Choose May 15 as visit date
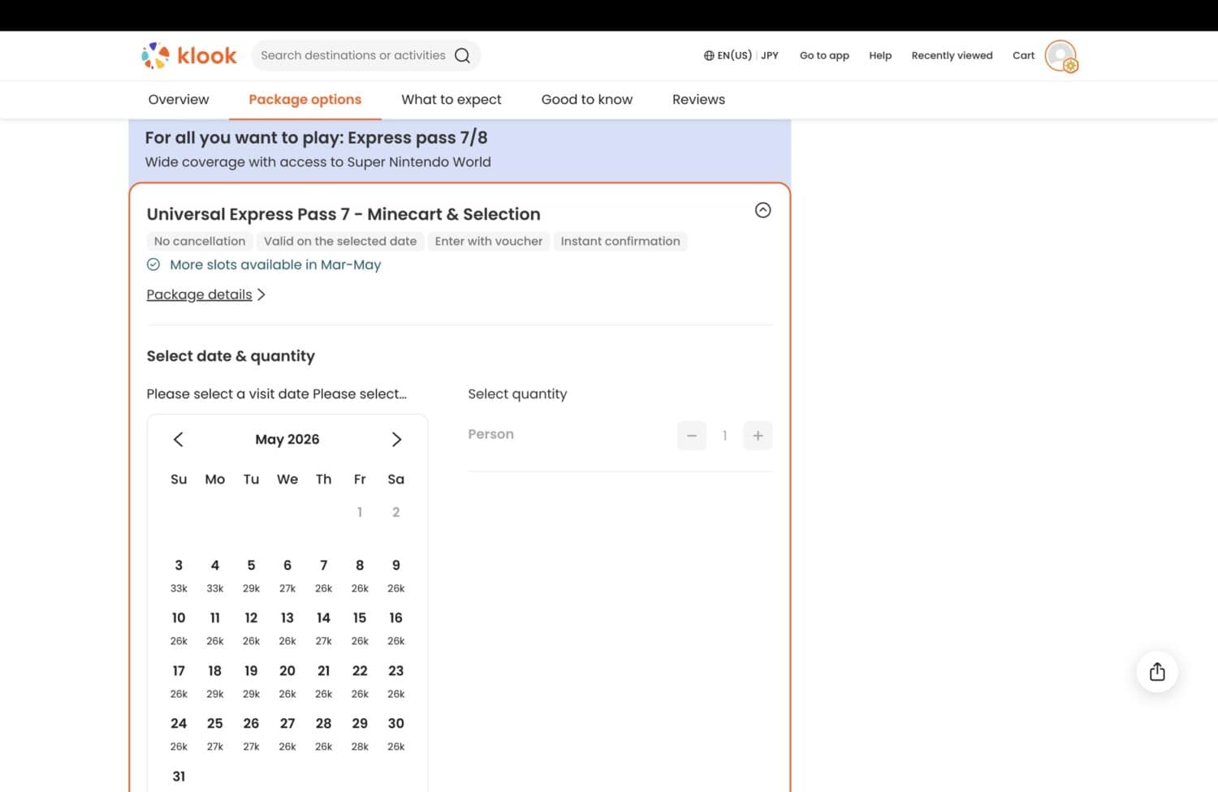Viewport: 1218px width, 792px height. [360, 628]
